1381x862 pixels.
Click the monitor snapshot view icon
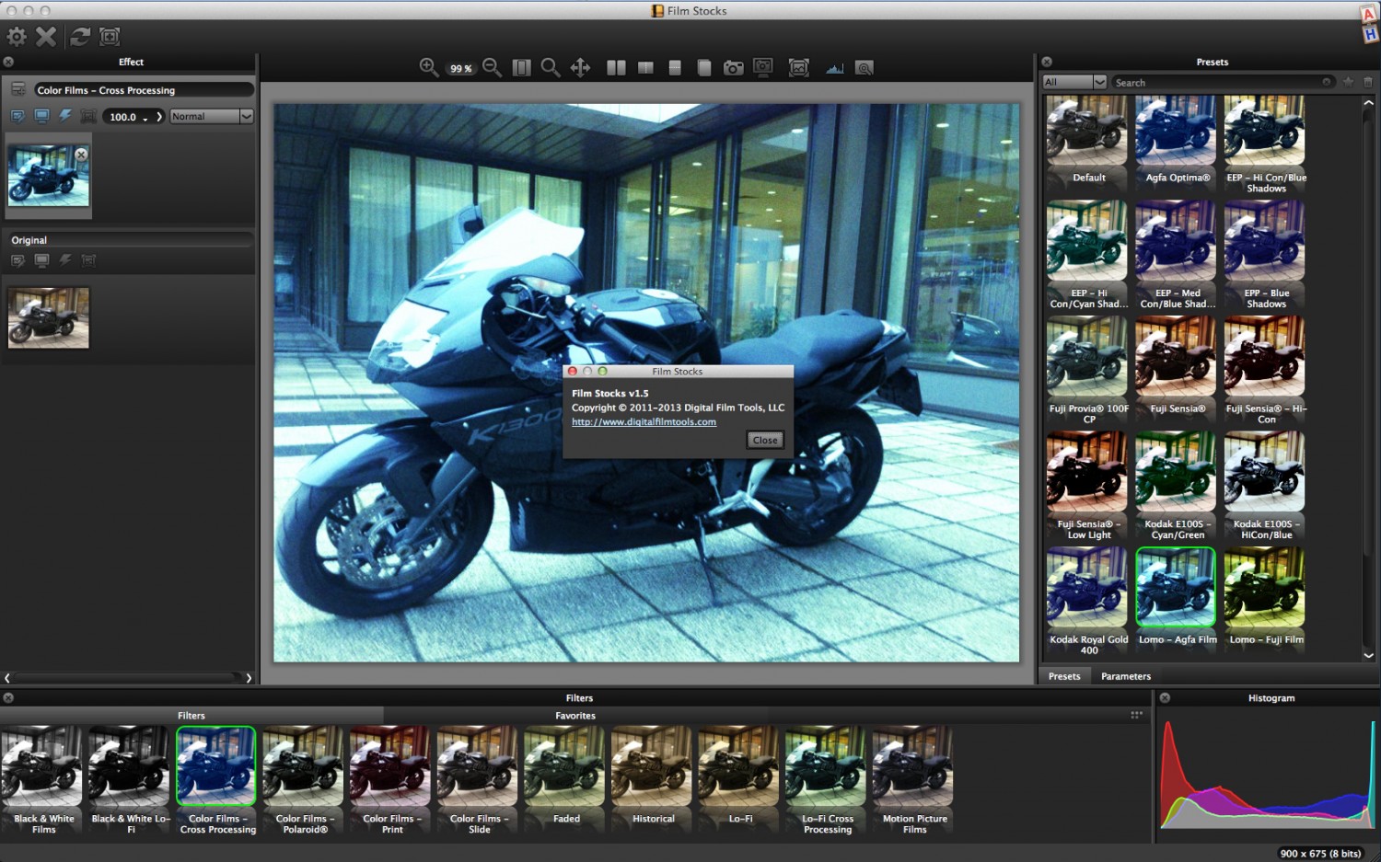click(763, 67)
